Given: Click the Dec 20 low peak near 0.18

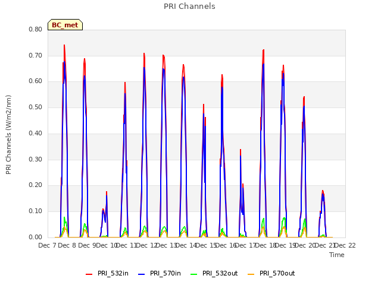Looking at the screenshot, I should tap(323, 191).
